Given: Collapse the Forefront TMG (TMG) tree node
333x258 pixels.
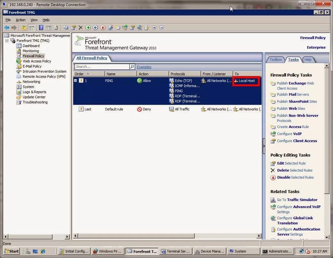Looking at the screenshot, I should pos(7,41).
